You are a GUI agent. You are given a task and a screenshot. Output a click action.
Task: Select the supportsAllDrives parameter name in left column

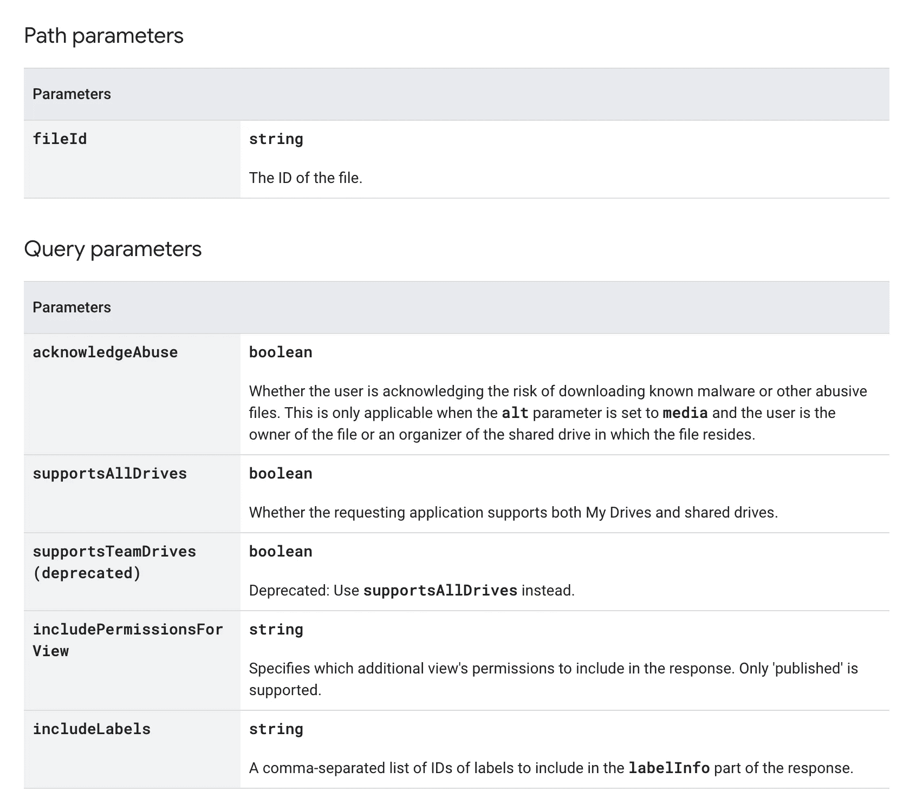(x=109, y=474)
